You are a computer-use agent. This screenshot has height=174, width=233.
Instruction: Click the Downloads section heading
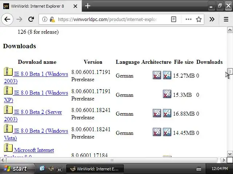[19, 46]
